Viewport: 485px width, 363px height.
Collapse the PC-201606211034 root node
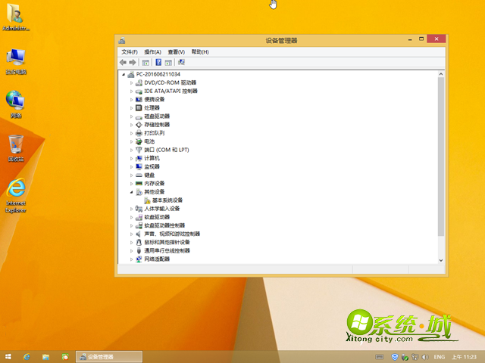point(124,74)
